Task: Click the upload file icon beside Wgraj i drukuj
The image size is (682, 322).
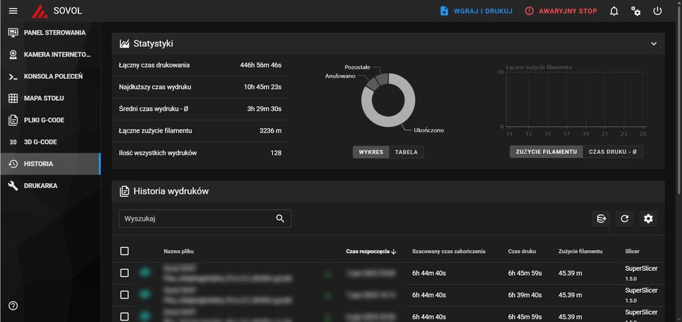Action: coord(444,11)
